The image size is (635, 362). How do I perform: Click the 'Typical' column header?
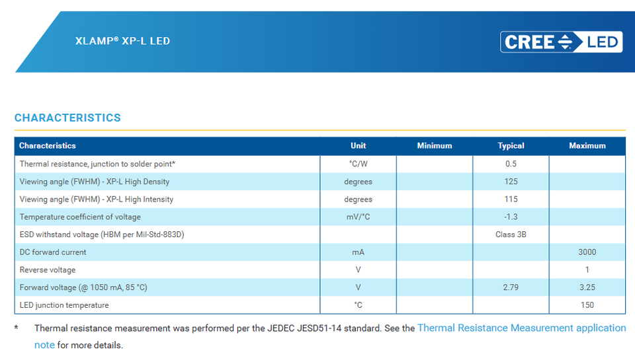(x=511, y=145)
